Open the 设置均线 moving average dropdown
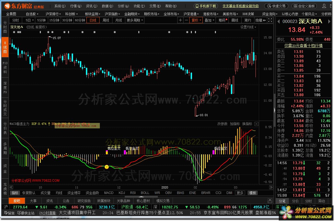 [x=248, y=27]
